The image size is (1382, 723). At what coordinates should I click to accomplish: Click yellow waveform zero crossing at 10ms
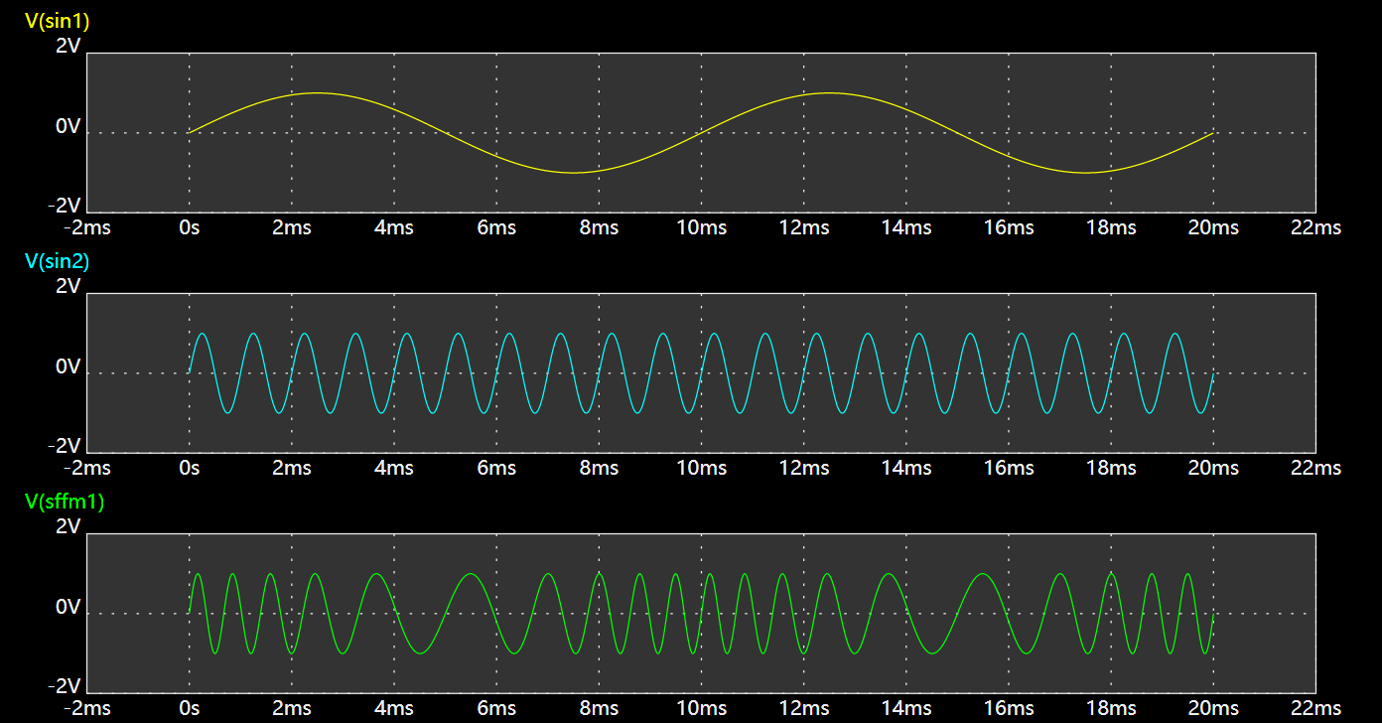(x=701, y=132)
